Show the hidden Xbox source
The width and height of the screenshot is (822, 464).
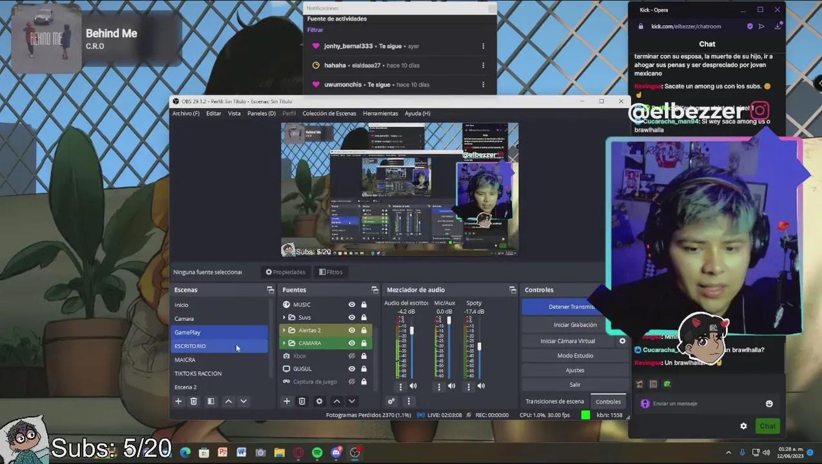point(352,356)
